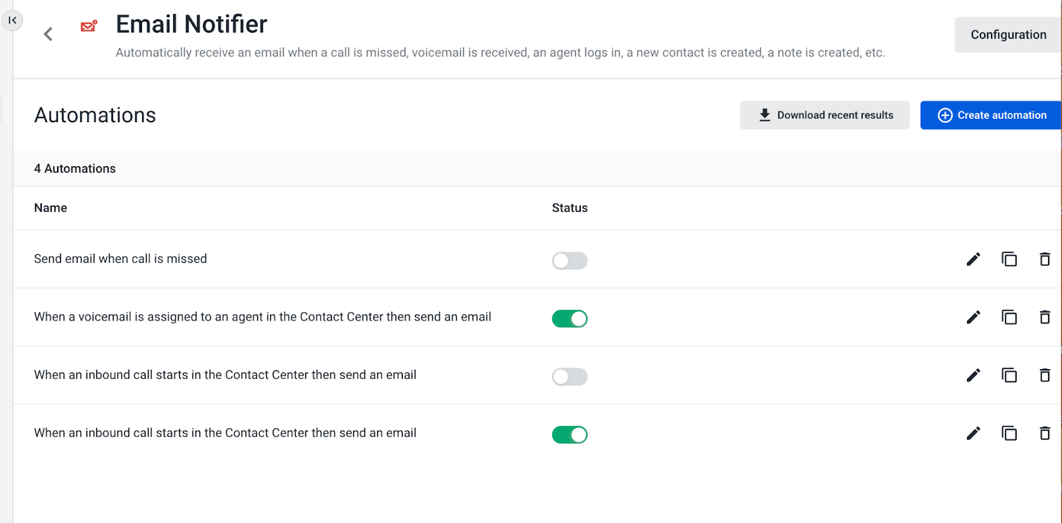Edit the disabled inbound call automation
The image size is (1062, 523).
coord(973,376)
